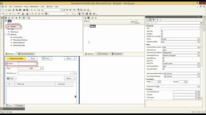
Task: Click the magnifier Search icon in toolbar
Action: click(42, 10)
